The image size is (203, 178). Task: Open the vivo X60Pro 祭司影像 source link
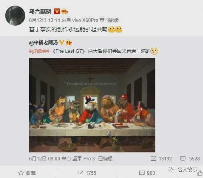[95, 20]
